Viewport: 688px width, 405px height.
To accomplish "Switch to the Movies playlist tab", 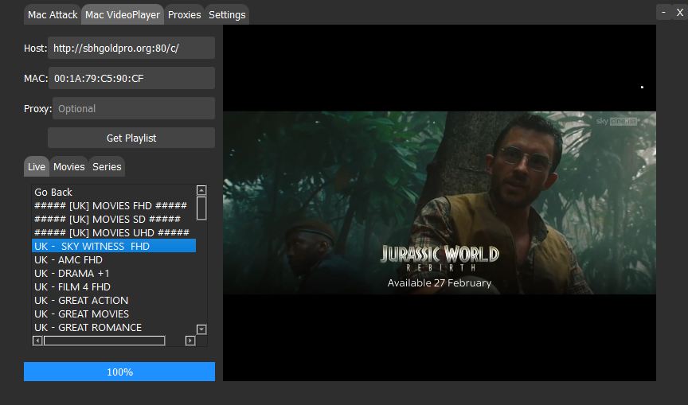I will 69,166.
